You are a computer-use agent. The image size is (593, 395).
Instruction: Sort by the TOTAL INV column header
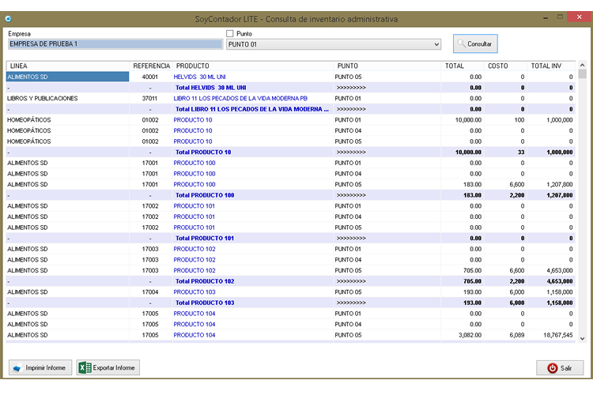[551, 66]
